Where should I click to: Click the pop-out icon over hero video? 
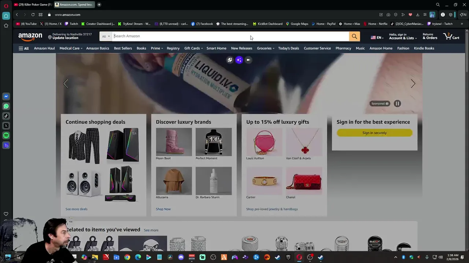[230, 60]
